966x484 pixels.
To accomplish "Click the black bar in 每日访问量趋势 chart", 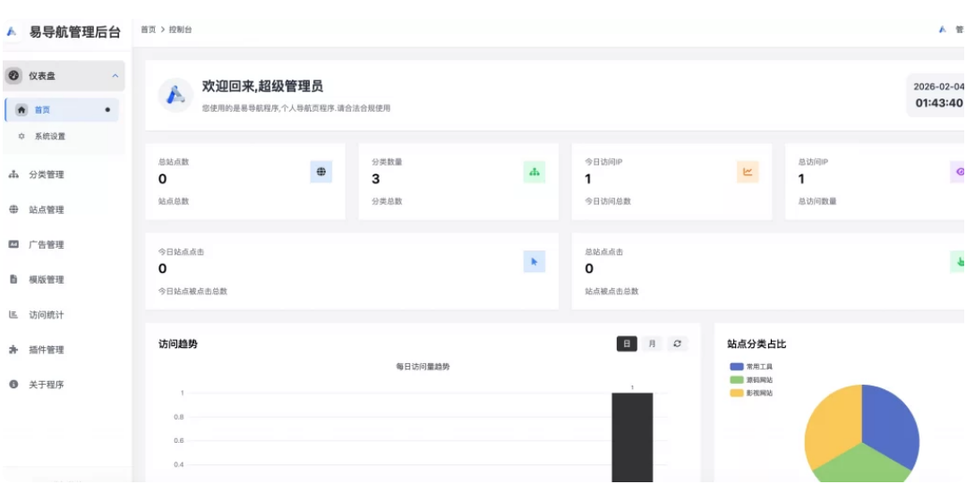I will pyautogui.click(x=632, y=437).
